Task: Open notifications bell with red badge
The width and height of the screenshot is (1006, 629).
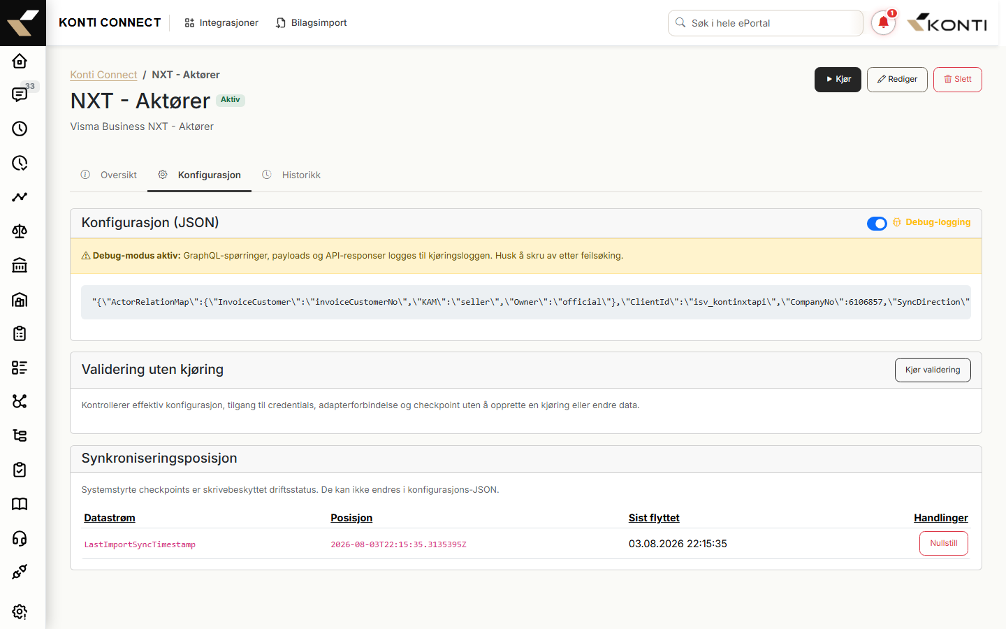Action: point(883,23)
